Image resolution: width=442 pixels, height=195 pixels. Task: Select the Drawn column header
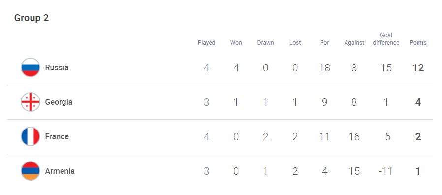coord(265,43)
